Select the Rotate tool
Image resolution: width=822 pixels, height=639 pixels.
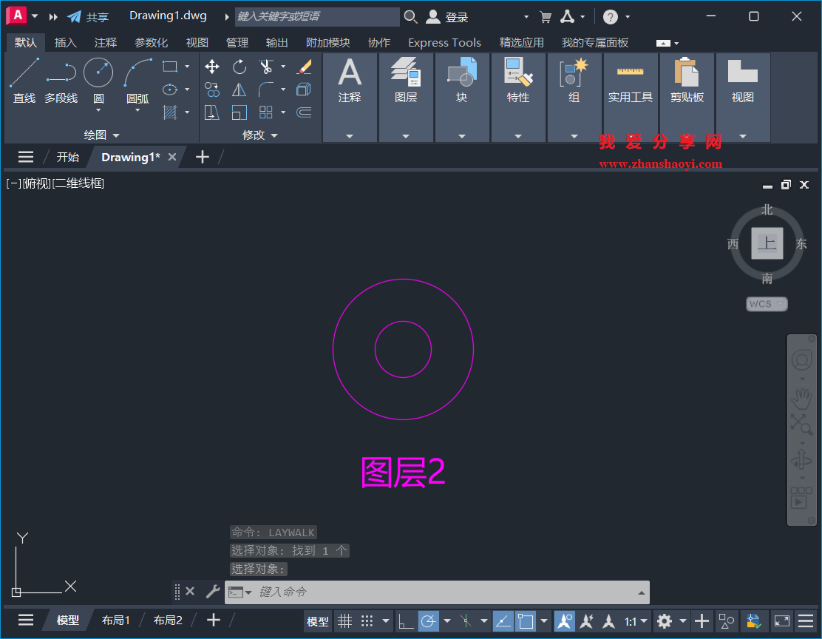tap(239, 66)
